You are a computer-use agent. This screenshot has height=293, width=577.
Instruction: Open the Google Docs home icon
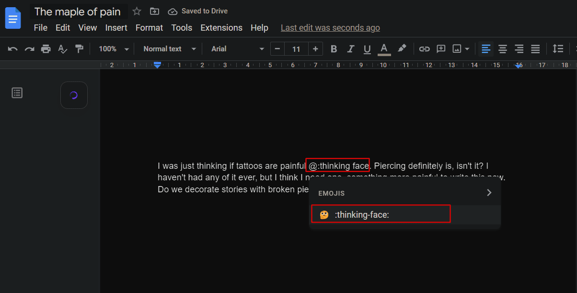pos(13,18)
